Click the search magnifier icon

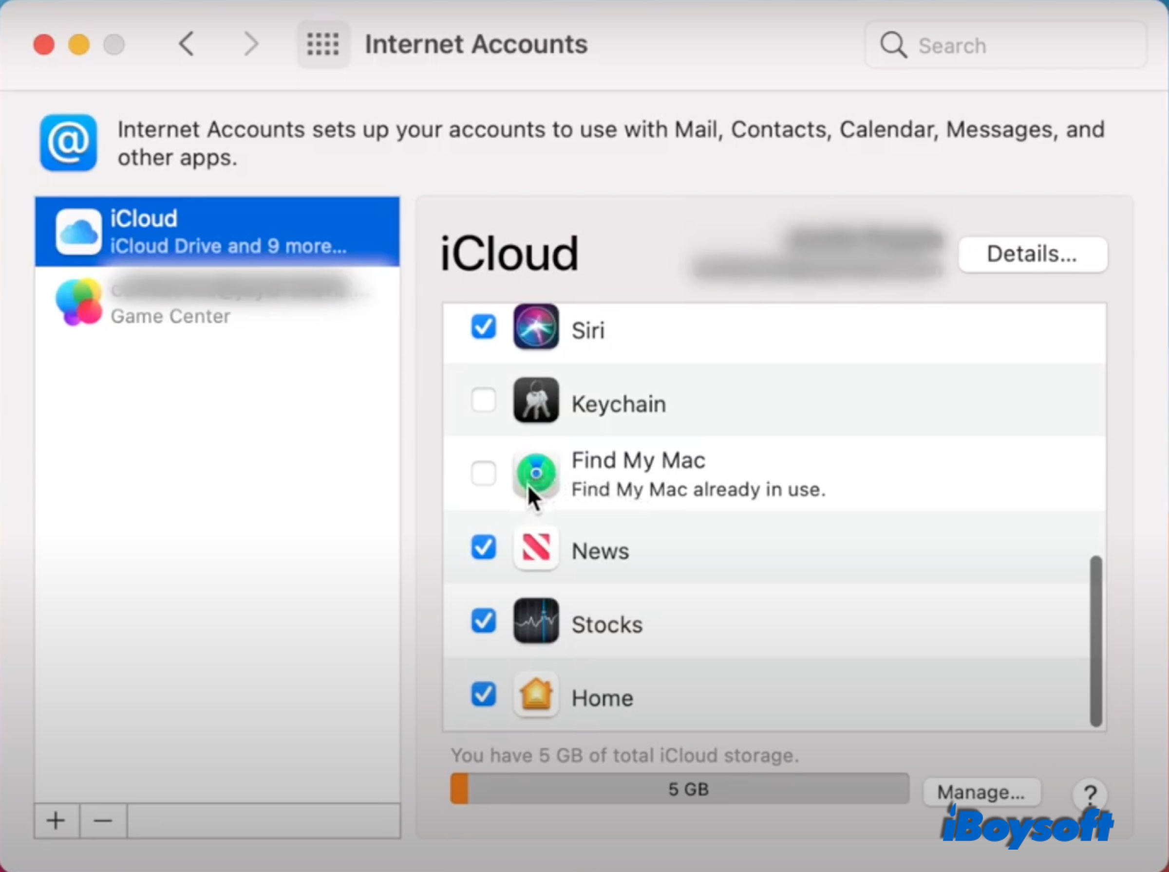(893, 45)
